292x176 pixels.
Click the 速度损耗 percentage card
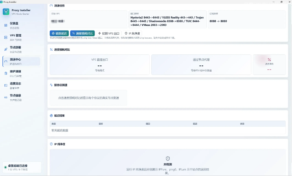[269, 65]
